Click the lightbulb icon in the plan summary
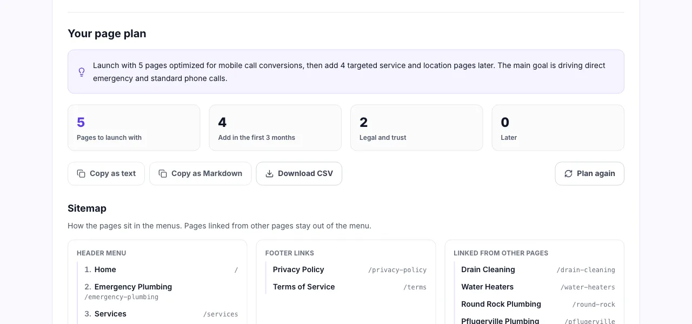Image resolution: width=692 pixels, height=324 pixels. tap(82, 72)
